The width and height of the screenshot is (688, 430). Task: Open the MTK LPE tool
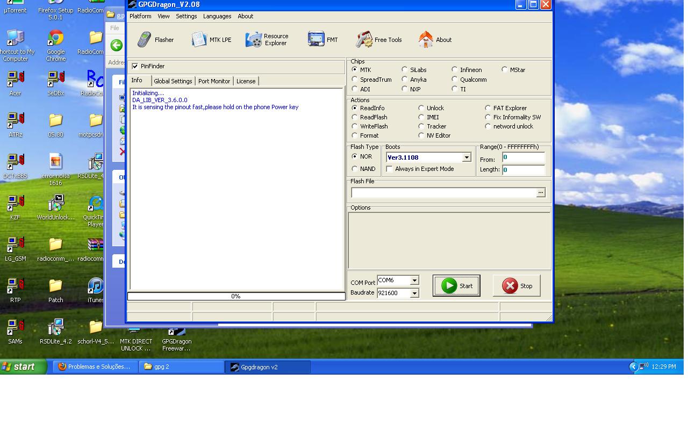(x=211, y=40)
